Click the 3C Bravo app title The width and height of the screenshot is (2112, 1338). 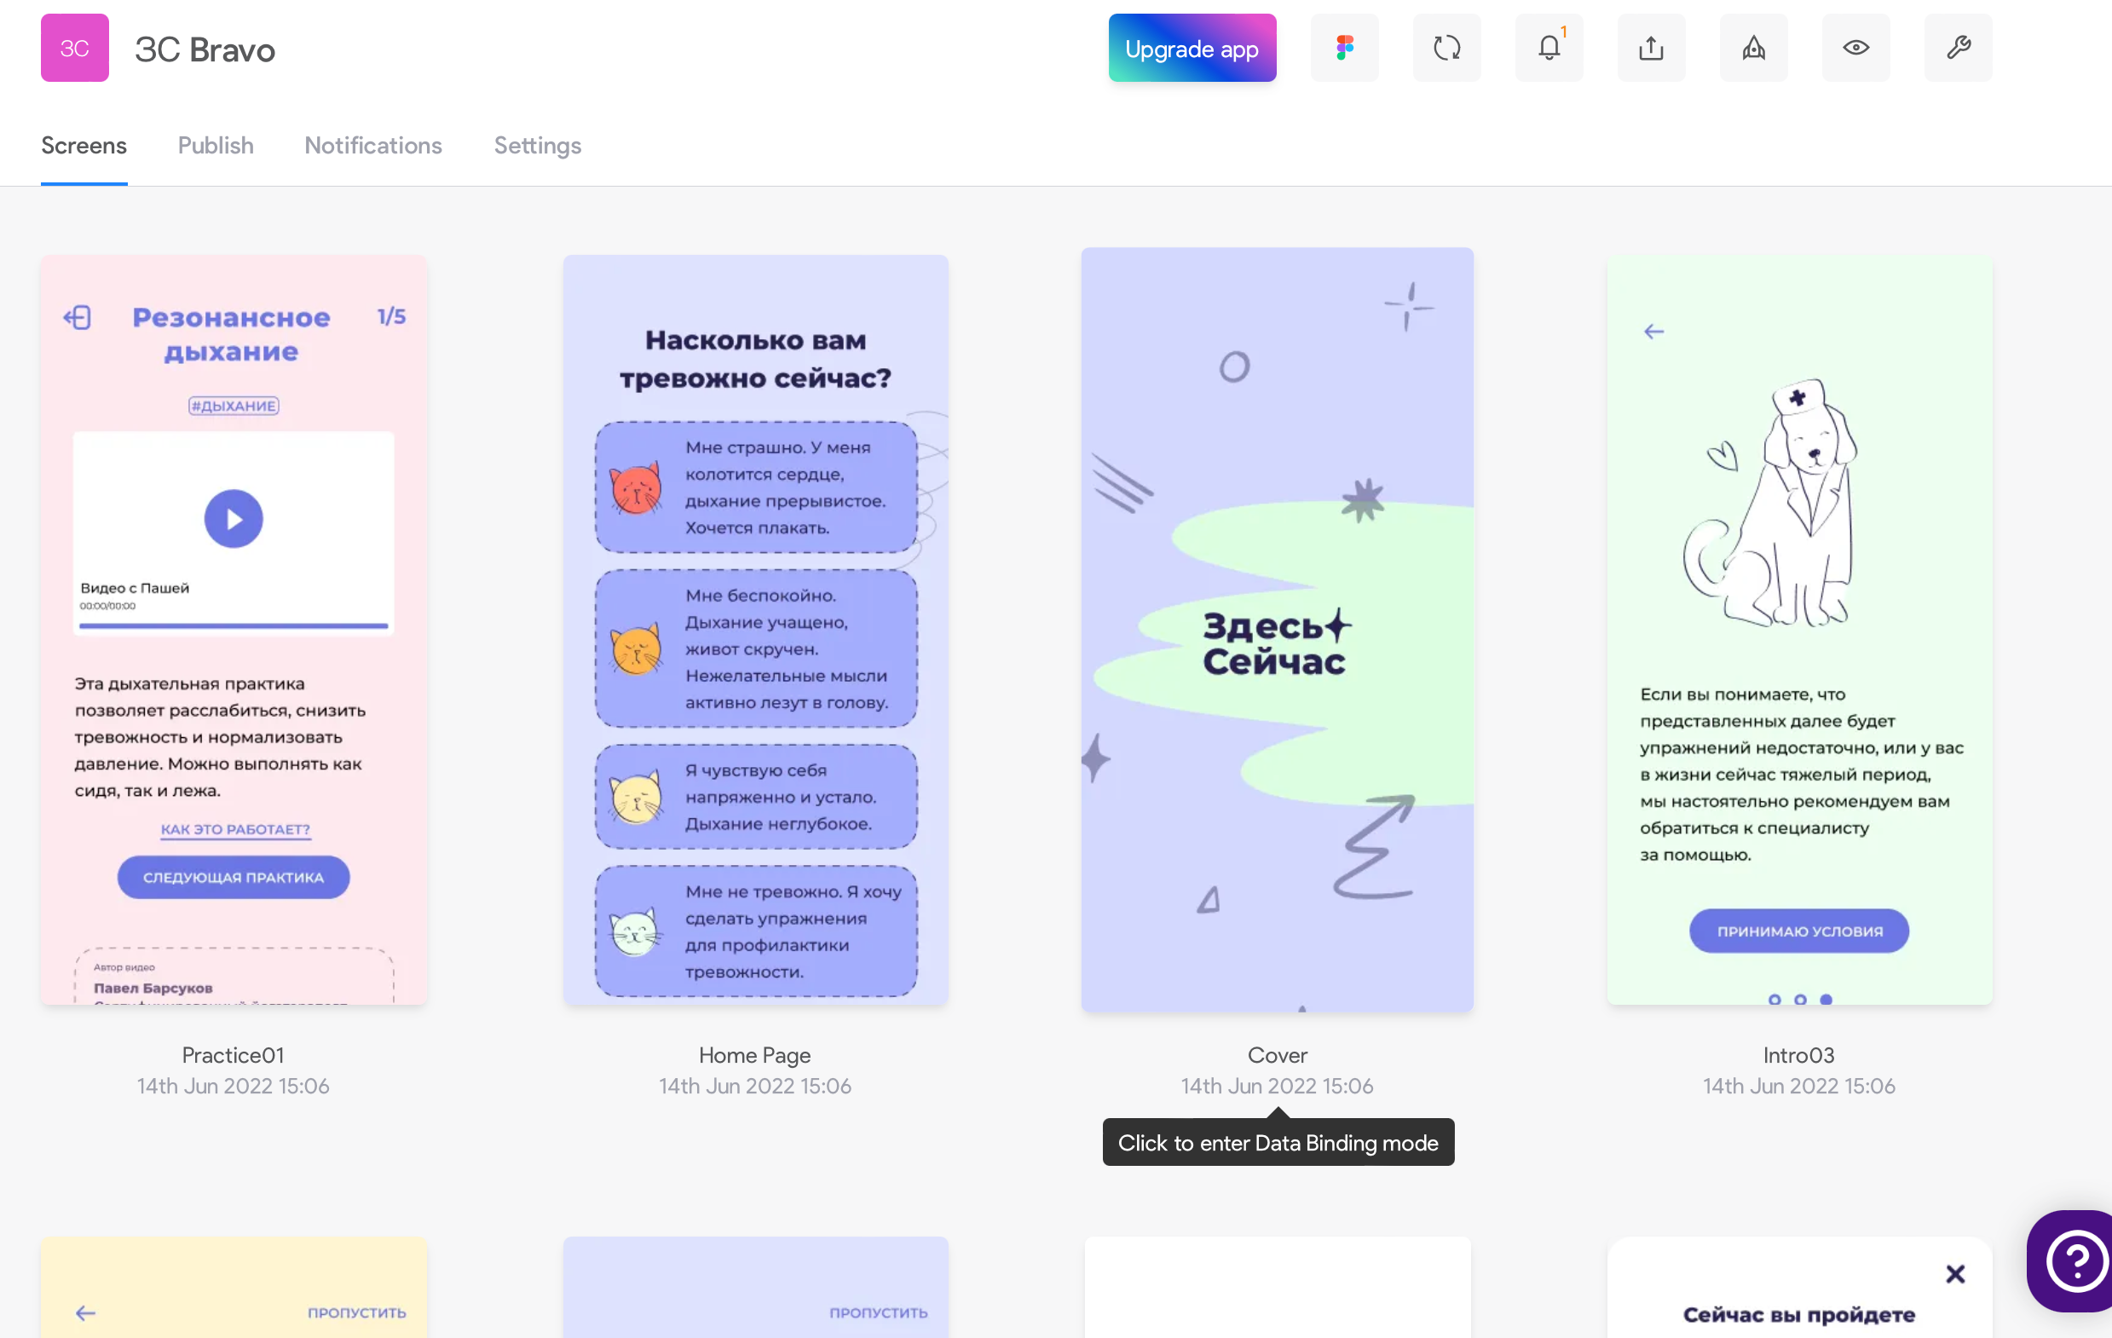pos(205,50)
